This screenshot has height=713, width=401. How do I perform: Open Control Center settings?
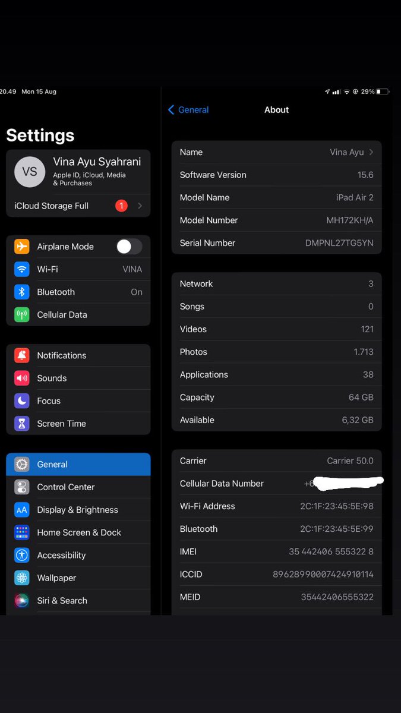pos(78,487)
